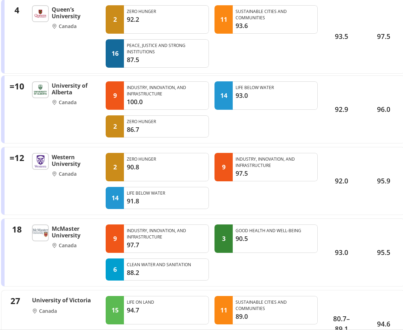The height and width of the screenshot is (330, 403).
Task: Select Peace, Justice and Strong Institutions card
Action: coord(157,53)
